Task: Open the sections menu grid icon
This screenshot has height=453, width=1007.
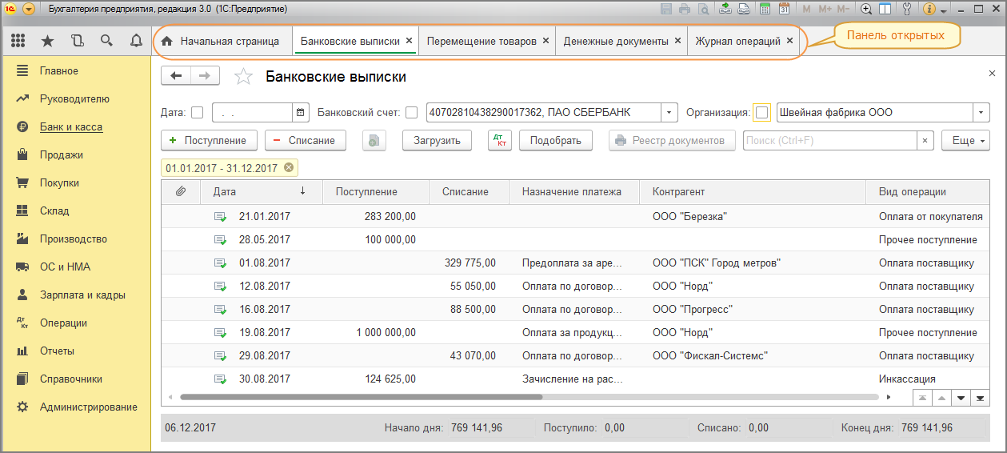Action: (x=18, y=40)
